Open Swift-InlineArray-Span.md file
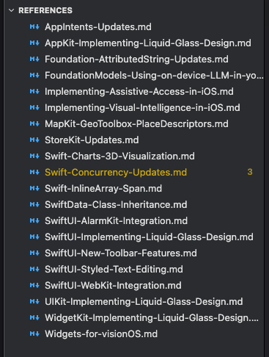The image size is (269, 357). 103,189
